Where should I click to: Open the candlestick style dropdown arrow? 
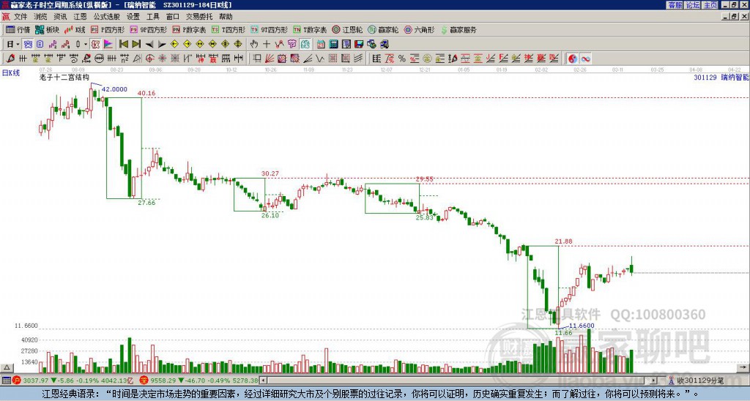(x=86, y=45)
